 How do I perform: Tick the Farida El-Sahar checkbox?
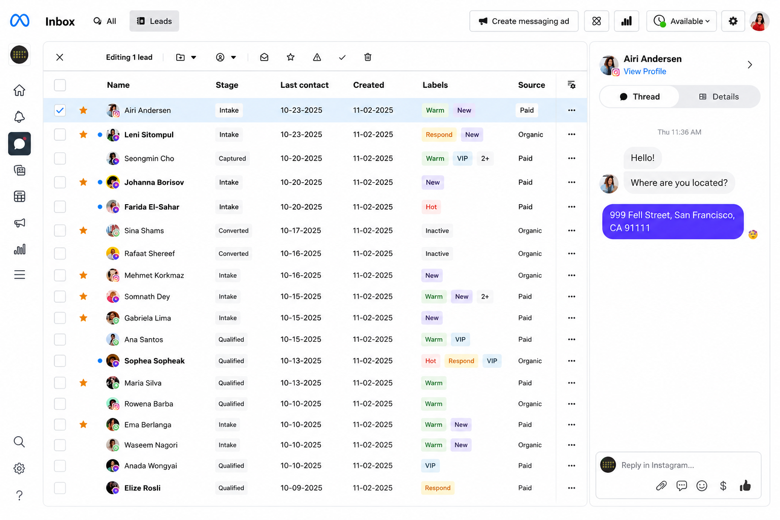(x=60, y=207)
